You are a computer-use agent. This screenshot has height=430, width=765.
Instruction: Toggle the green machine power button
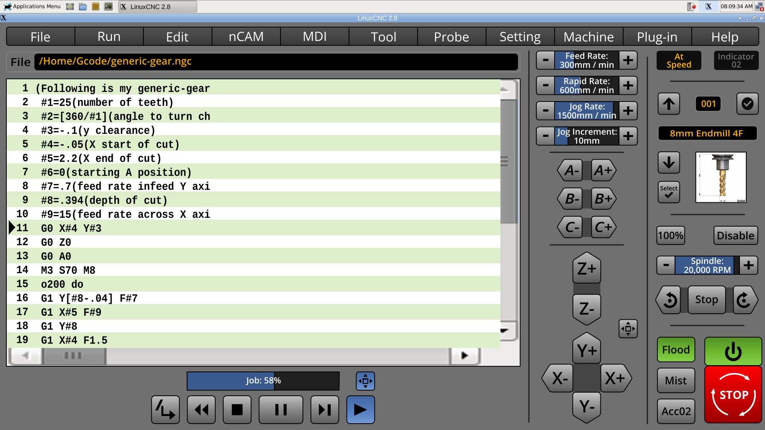[x=733, y=351]
